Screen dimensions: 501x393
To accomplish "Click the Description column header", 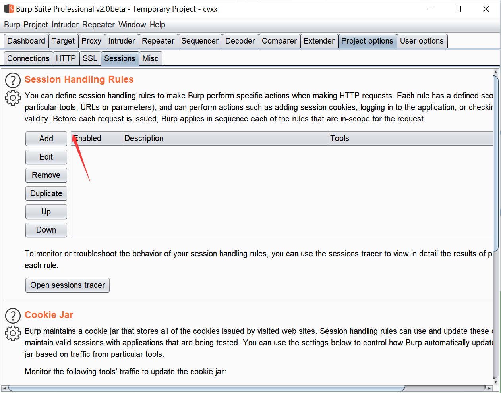I will [225, 138].
